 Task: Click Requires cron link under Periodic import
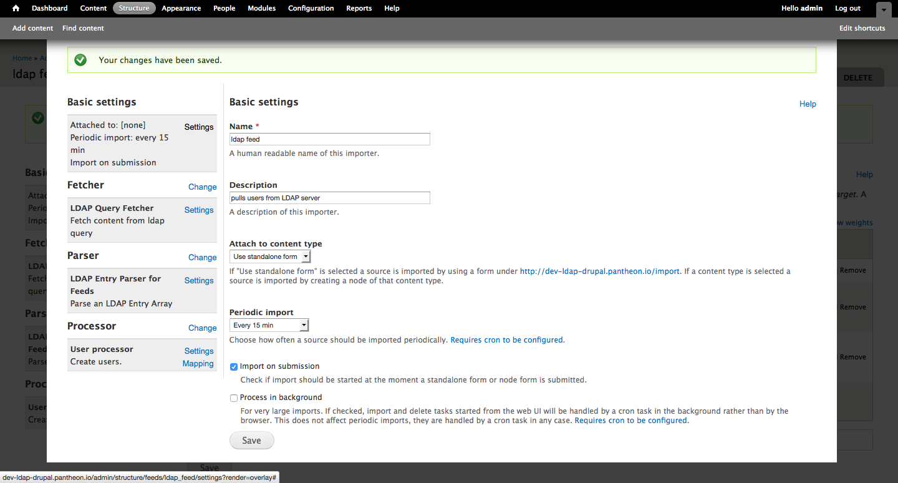(507, 340)
